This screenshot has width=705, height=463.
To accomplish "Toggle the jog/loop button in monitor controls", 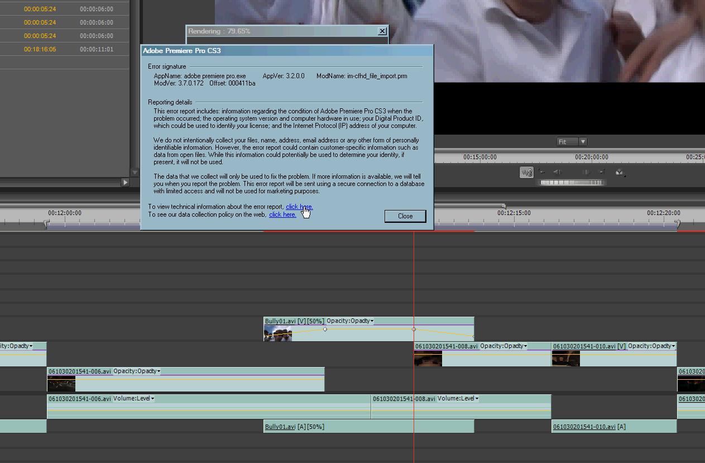I will (x=526, y=173).
